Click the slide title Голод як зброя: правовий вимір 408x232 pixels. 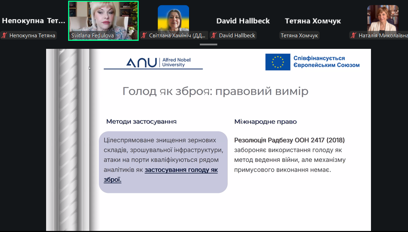pyautogui.click(x=215, y=91)
